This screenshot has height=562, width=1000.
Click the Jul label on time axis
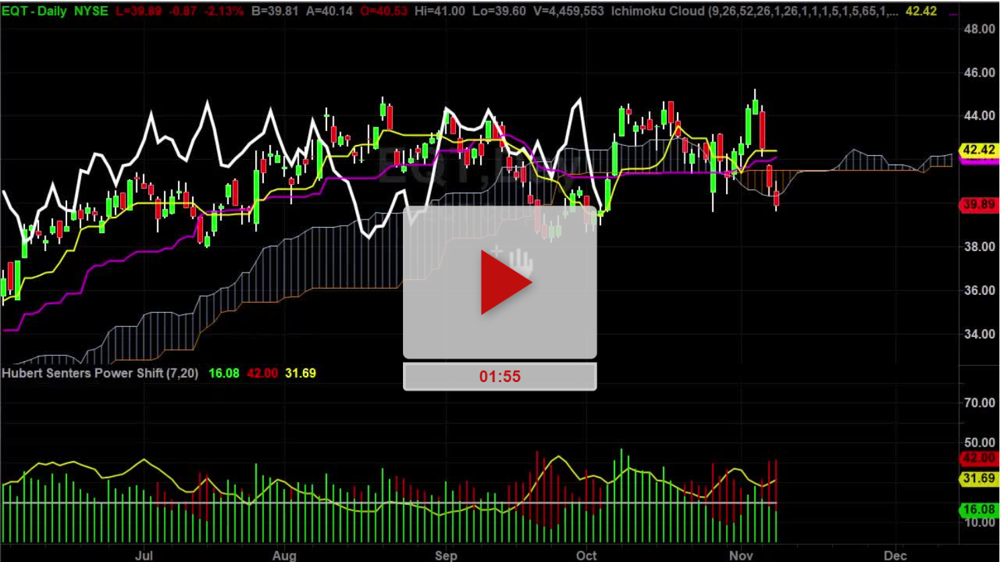[x=144, y=555]
